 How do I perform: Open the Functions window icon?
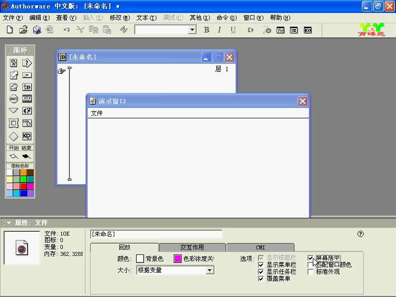pos(280,30)
